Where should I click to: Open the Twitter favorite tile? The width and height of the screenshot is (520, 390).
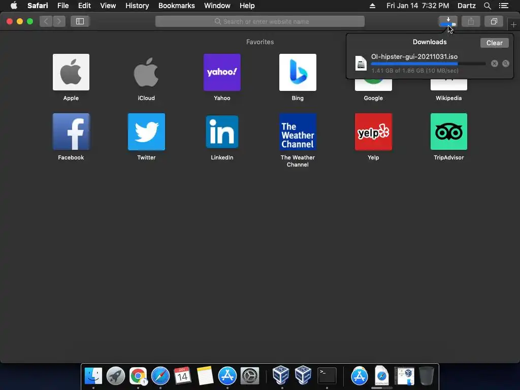tap(146, 132)
